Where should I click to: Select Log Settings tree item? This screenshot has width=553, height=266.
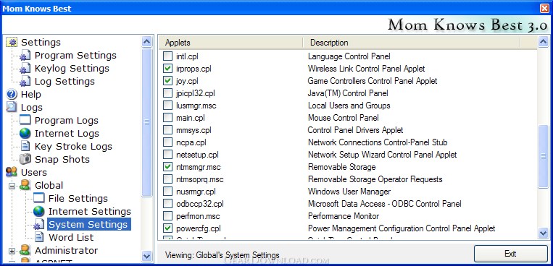point(65,82)
